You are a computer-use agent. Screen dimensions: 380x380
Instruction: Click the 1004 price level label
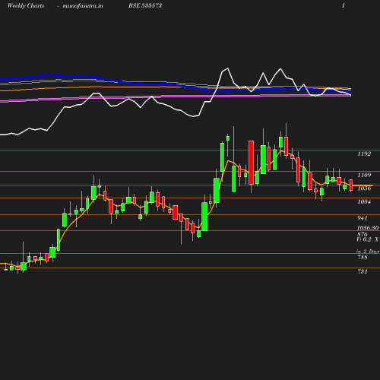click(364, 201)
